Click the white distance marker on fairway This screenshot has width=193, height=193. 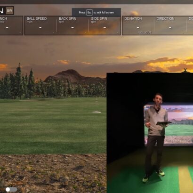96,112
